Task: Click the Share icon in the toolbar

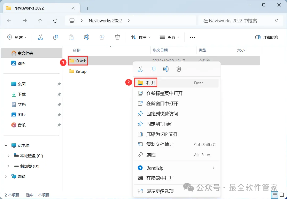Action: coord(102,37)
